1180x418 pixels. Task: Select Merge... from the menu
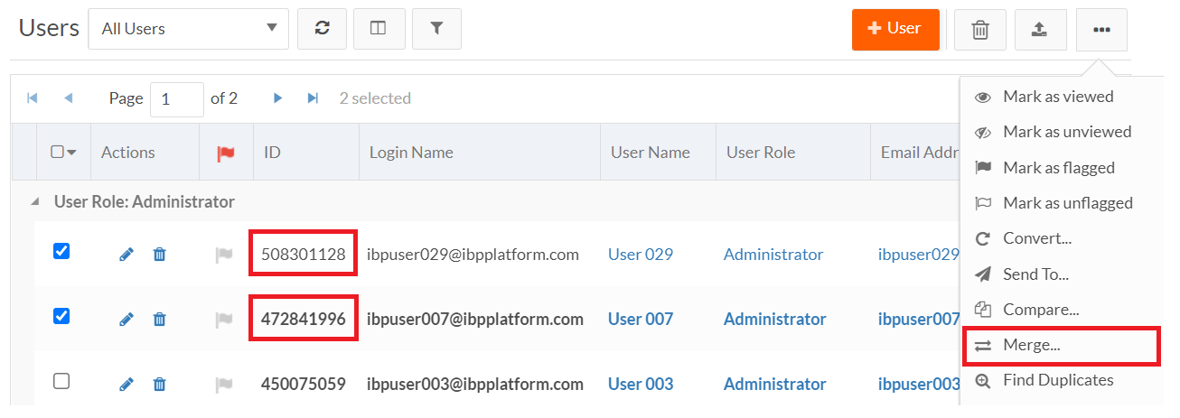coord(1031,346)
